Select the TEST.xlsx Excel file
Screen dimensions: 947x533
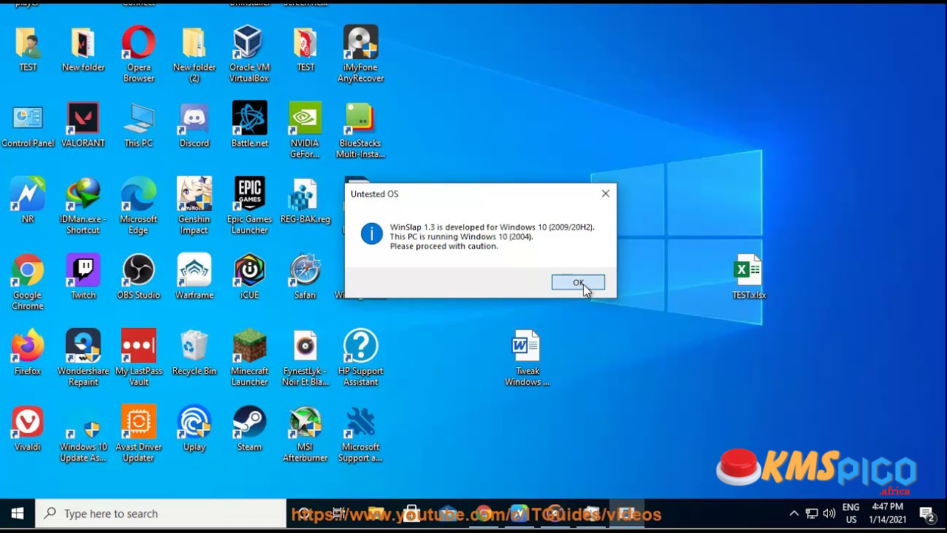coord(749,278)
